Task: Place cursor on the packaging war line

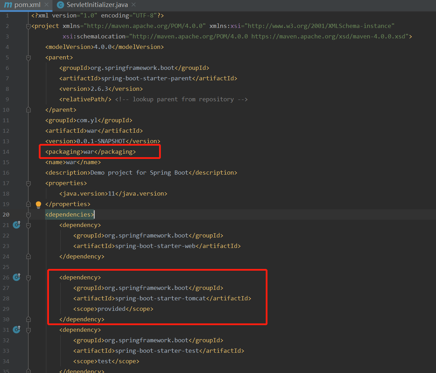Action: (x=91, y=152)
